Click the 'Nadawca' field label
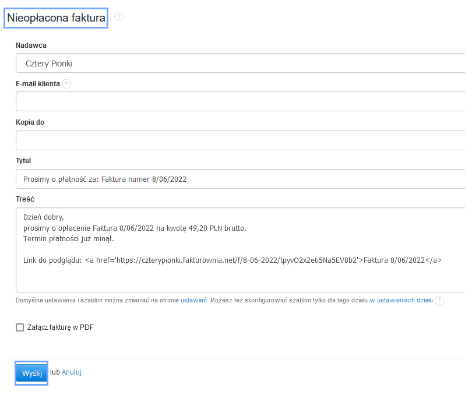 coord(31,45)
